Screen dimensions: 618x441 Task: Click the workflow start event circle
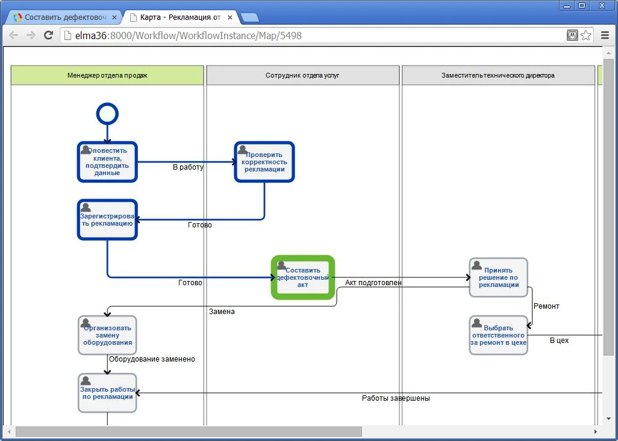(x=107, y=114)
